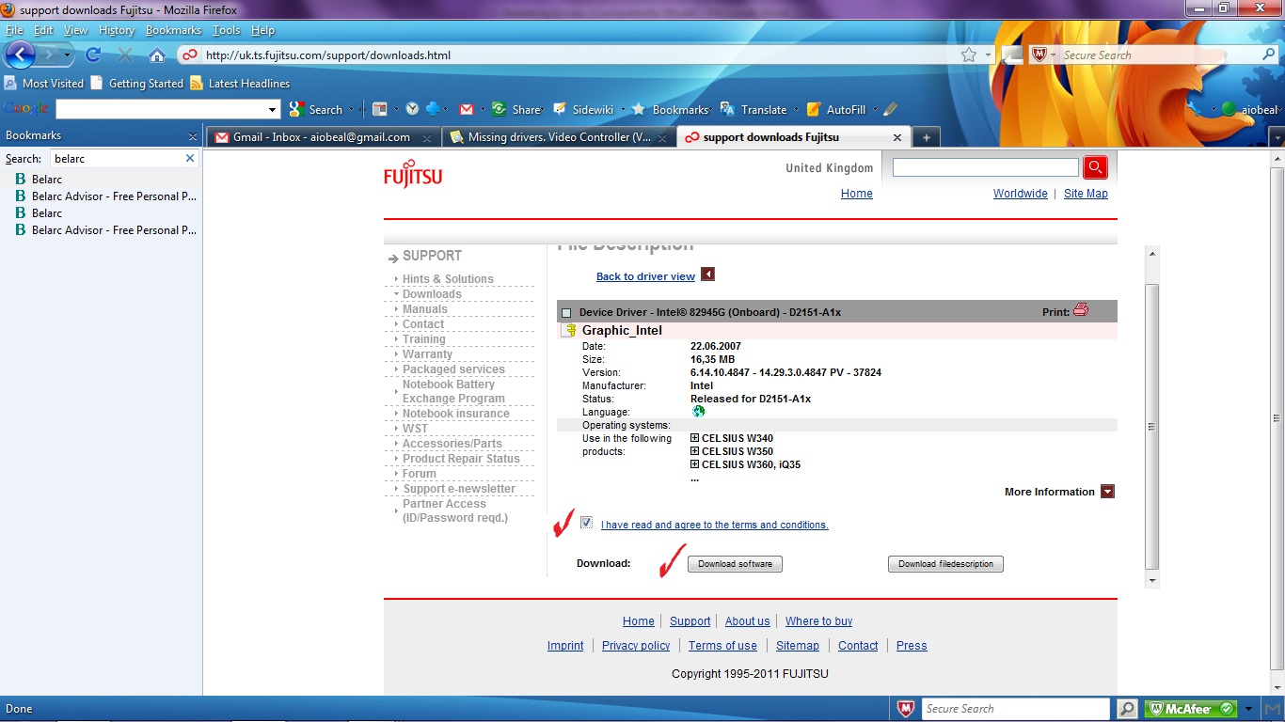Click the highlighter pen icon in Google toolbar
This screenshot has height=722, width=1285.
tap(890, 109)
